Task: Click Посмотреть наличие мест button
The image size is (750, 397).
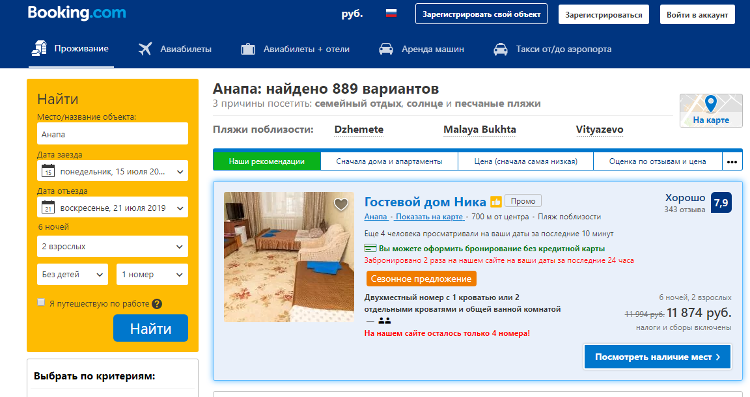Action: pos(657,357)
